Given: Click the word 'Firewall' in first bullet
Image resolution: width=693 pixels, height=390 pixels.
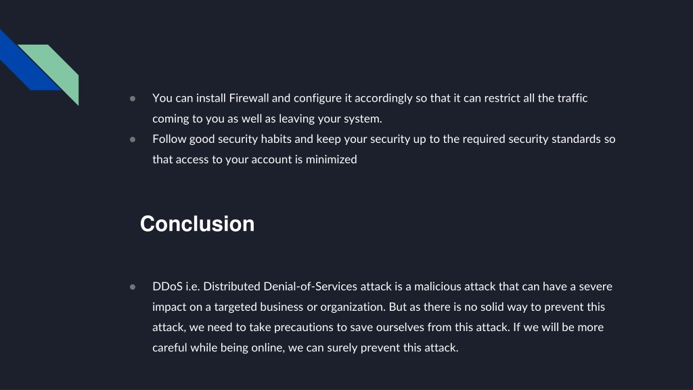Looking at the screenshot, I should (248, 97).
